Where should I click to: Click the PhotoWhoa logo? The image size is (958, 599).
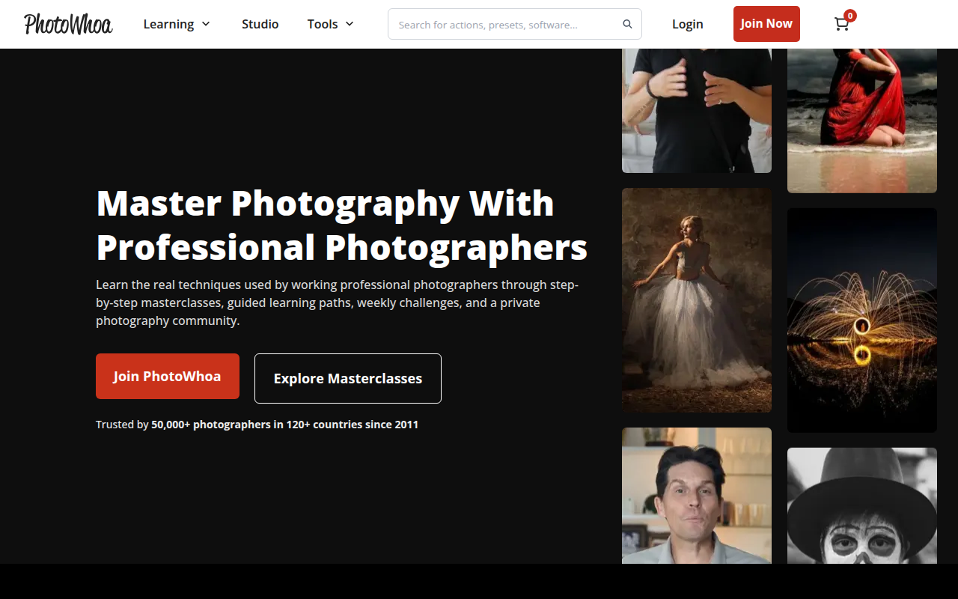coord(68,24)
